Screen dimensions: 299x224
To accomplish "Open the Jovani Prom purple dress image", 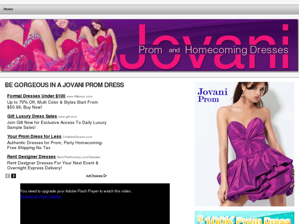I will tap(244, 144).
